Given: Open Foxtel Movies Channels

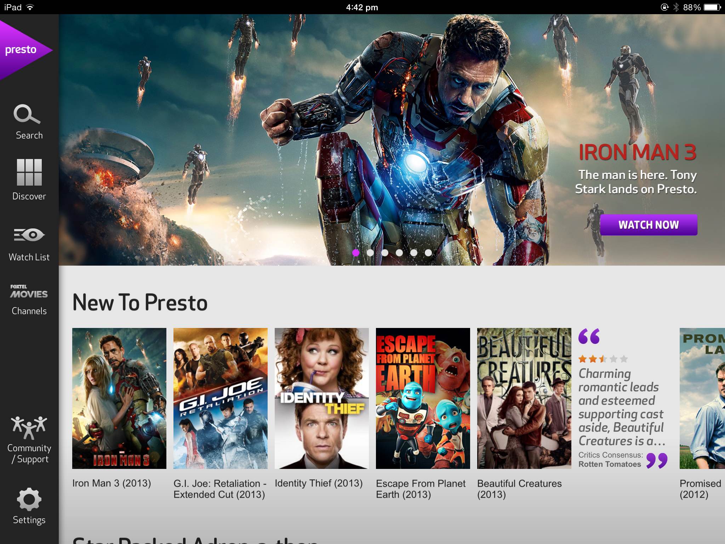Looking at the screenshot, I should tap(29, 300).
